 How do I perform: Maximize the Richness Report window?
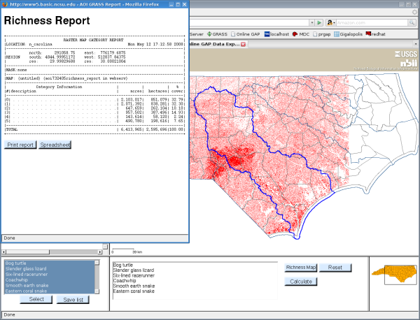point(178,5)
